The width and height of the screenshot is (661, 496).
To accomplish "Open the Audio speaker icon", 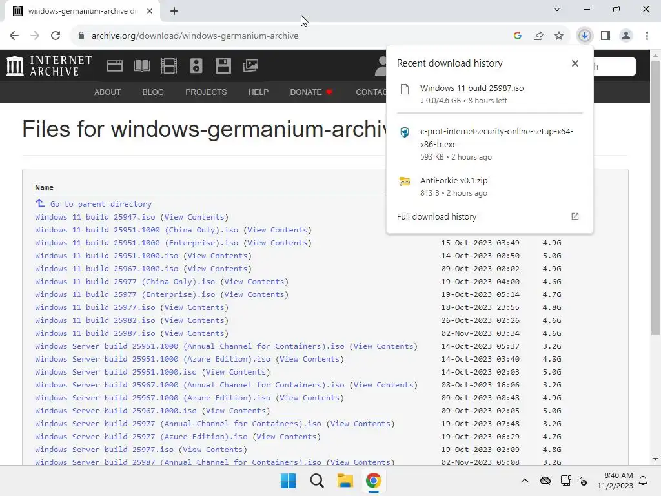I will (196, 66).
